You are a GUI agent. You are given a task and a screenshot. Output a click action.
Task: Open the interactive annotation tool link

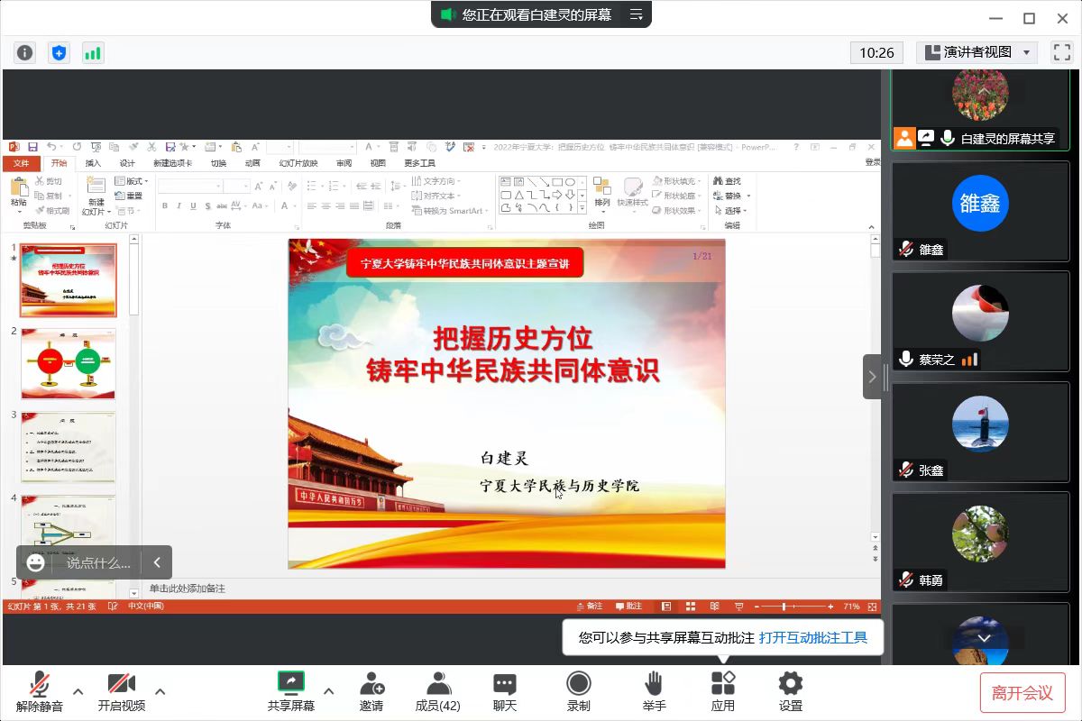coord(812,637)
